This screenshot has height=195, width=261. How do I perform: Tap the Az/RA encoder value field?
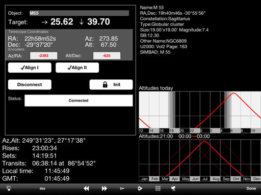[44, 56]
